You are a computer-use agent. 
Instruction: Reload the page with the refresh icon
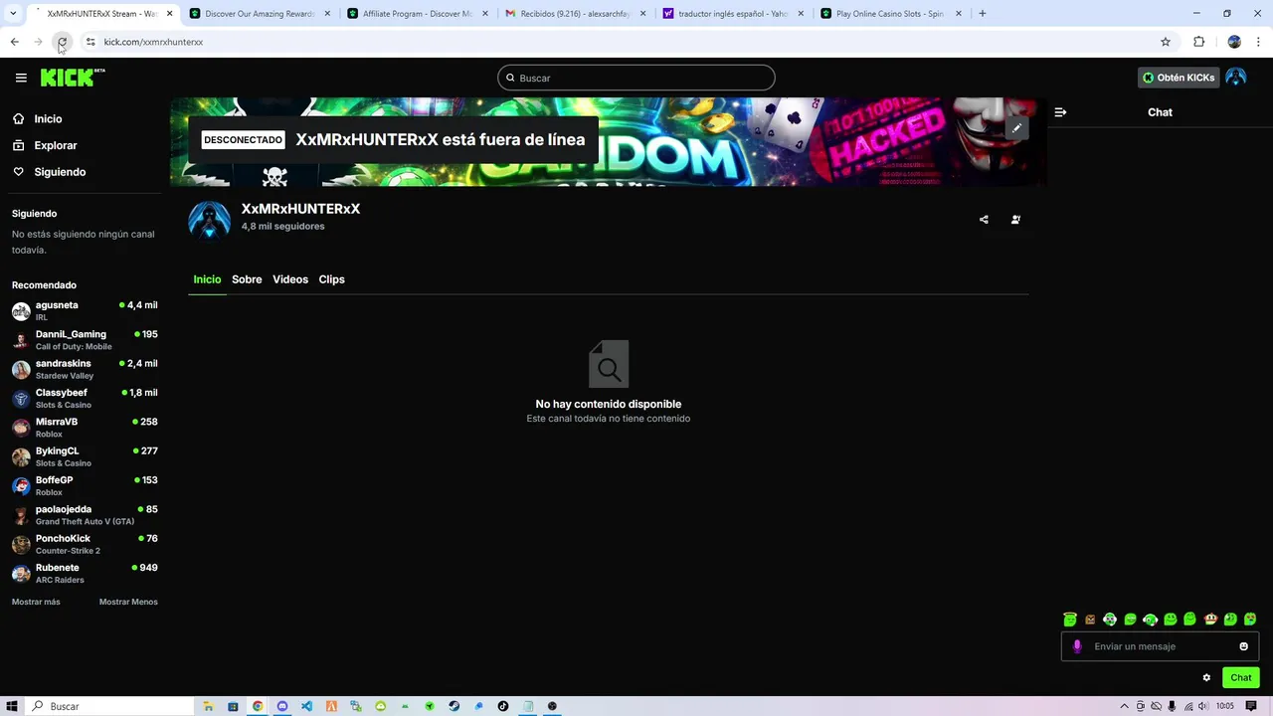click(62, 42)
